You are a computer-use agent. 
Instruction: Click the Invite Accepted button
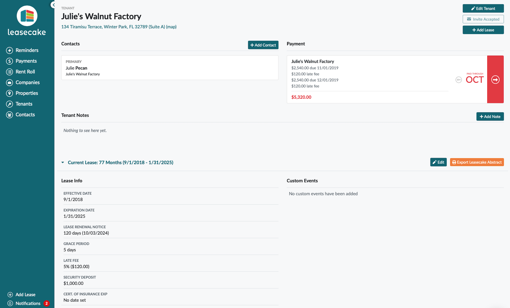pos(483,19)
